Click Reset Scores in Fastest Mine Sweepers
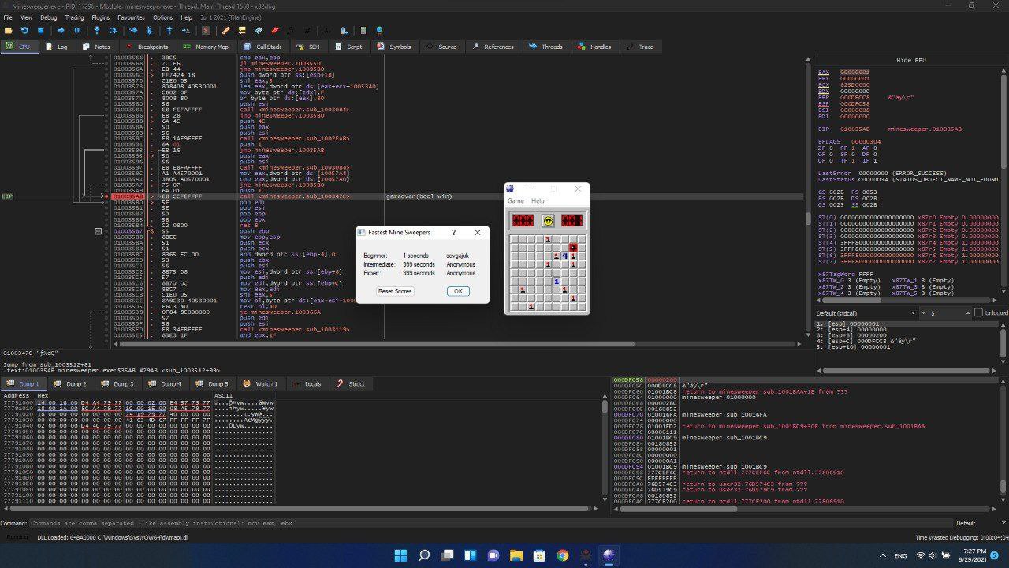Image resolution: width=1009 pixels, height=568 pixels. coord(395,291)
